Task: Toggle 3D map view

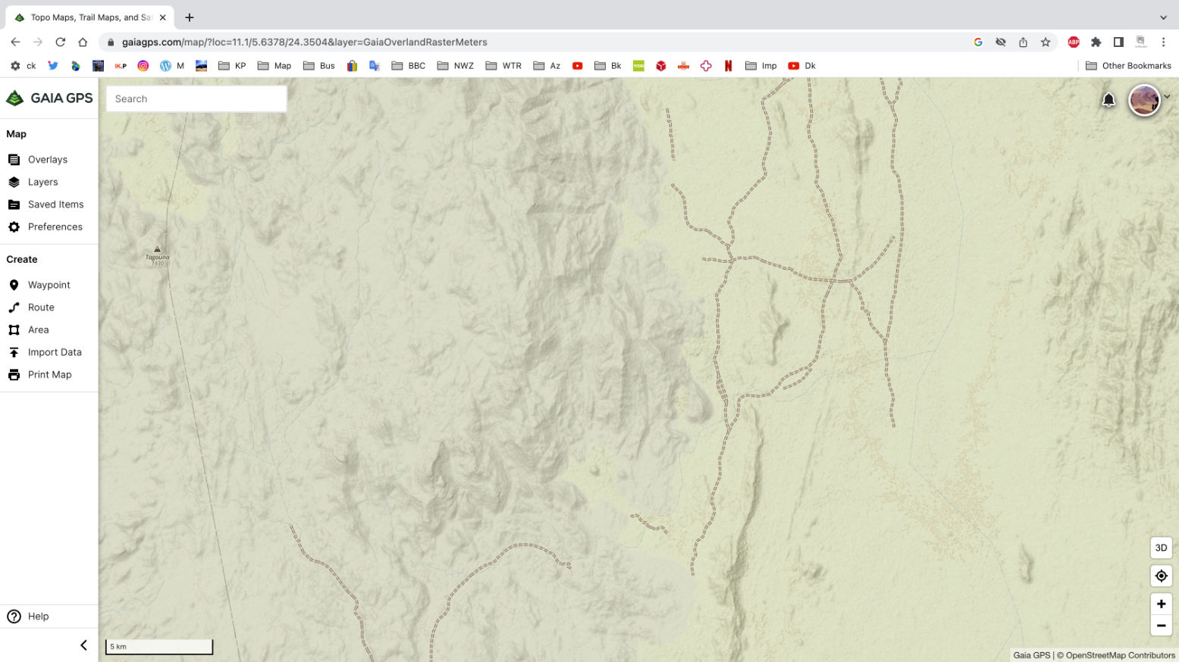Action: 1161,548
